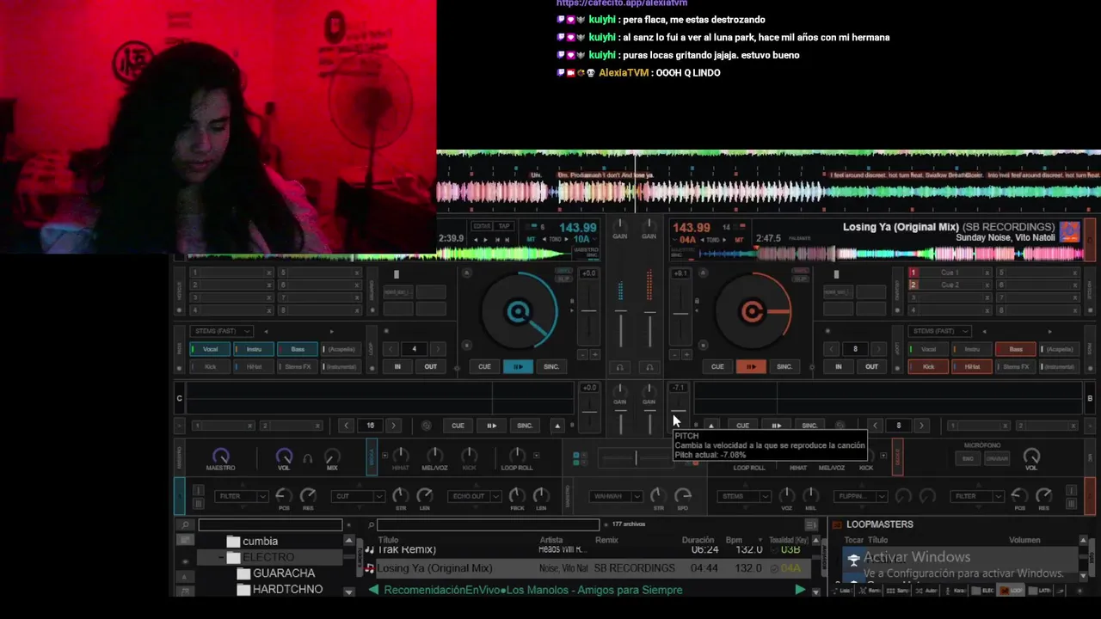The height and width of the screenshot is (619, 1101).
Task: Click the right deck album cover thumbnail
Action: point(1070,232)
